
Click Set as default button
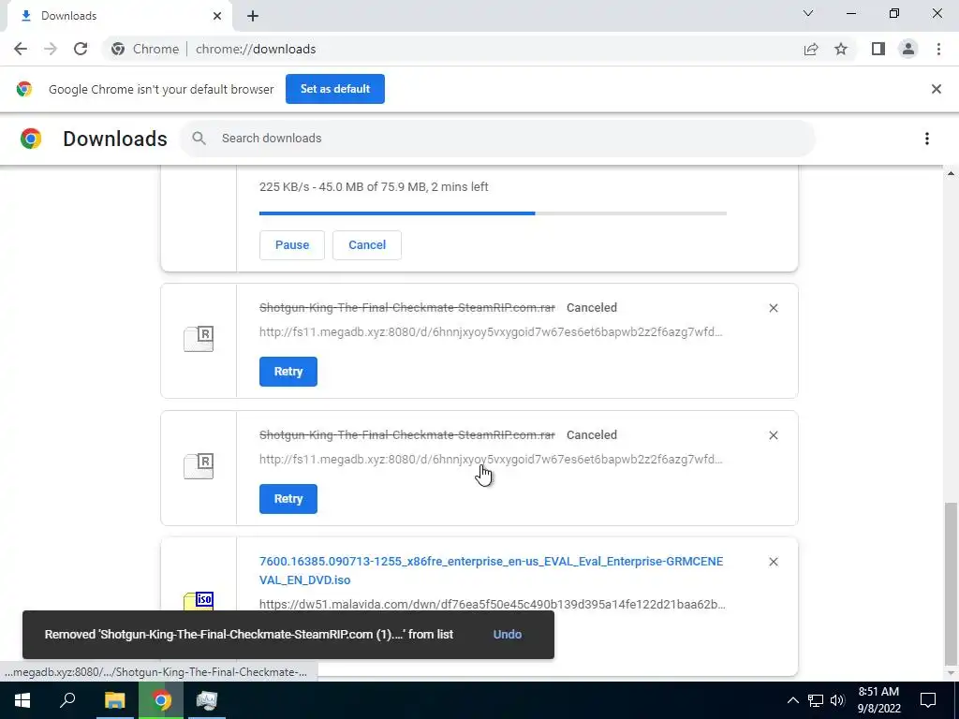click(x=335, y=89)
